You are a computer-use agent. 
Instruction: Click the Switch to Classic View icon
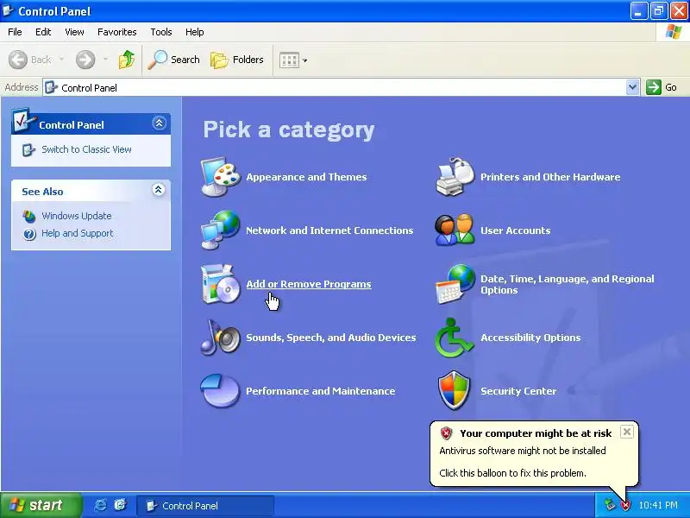pyautogui.click(x=28, y=149)
